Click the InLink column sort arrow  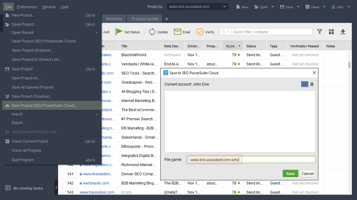(239, 46)
